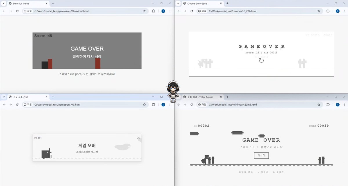Screen dimensions: 348x186
Task: Open profile avatar in T-Rex Runner window
Action: pos(338,104)
